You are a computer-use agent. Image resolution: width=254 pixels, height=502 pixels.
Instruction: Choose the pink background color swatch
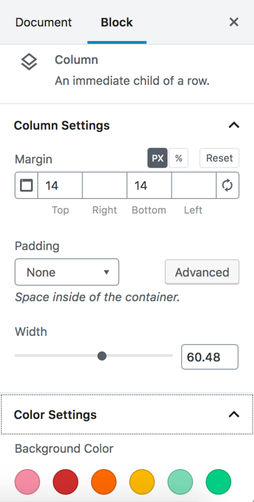click(x=27, y=482)
